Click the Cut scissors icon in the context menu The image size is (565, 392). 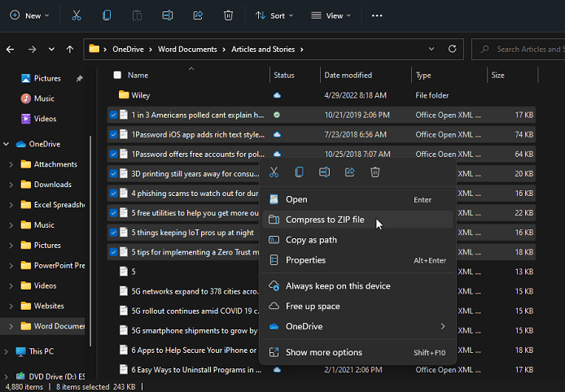click(274, 172)
